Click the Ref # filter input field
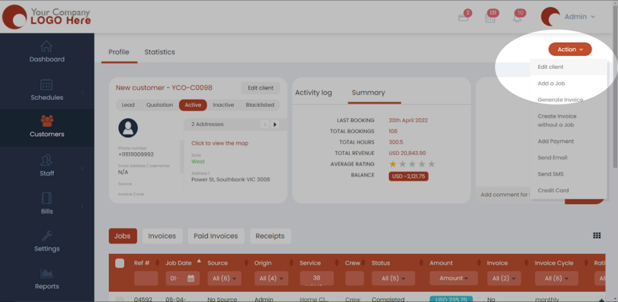The width and height of the screenshot is (618, 302). click(x=145, y=278)
